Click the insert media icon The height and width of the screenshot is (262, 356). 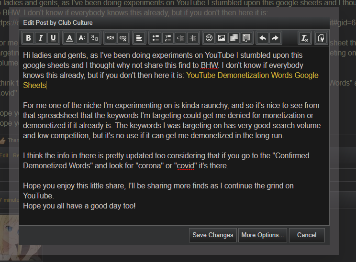tap(234, 38)
